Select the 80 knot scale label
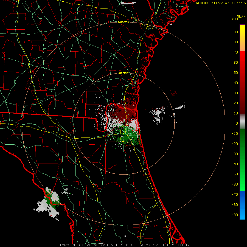 click(x=236, y=42)
